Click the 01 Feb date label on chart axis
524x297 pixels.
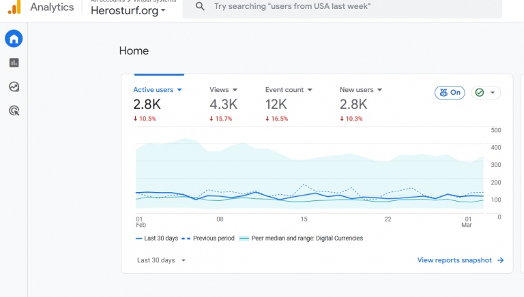pyautogui.click(x=141, y=222)
